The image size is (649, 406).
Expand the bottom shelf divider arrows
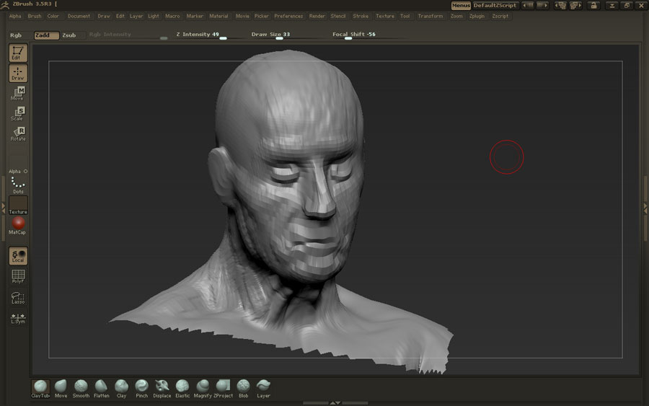[x=335, y=402]
